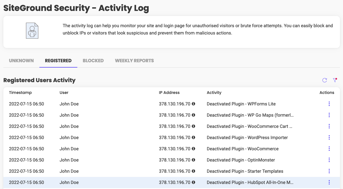Show IP info icon in WooCommerce Cart row
343x189 pixels.
(x=193, y=126)
